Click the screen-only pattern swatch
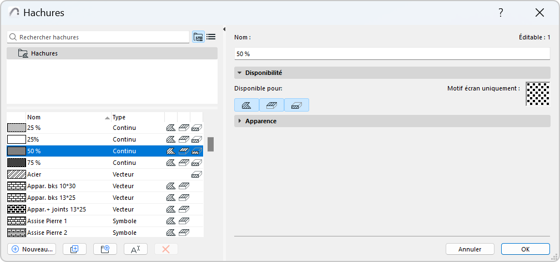The image size is (560, 262). (x=537, y=94)
